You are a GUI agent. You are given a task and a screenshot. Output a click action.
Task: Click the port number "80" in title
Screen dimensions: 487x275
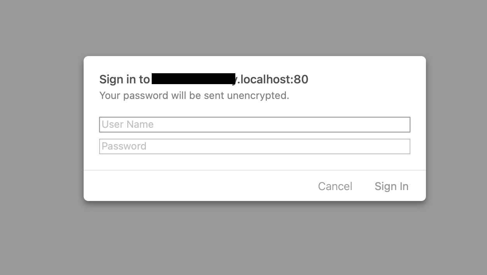click(301, 79)
